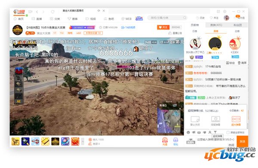Click the megaphone icon in the chat toolbar
Image resolution: width=258 pixels, height=168 pixels.
(x=193, y=132)
